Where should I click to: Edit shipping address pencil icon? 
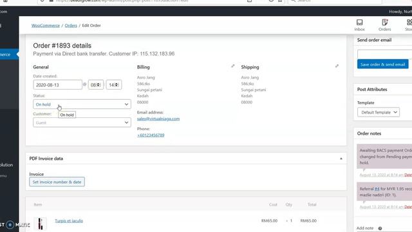[337, 66]
